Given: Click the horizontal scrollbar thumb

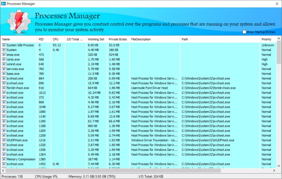Looking at the screenshot, I should click(x=113, y=170).
